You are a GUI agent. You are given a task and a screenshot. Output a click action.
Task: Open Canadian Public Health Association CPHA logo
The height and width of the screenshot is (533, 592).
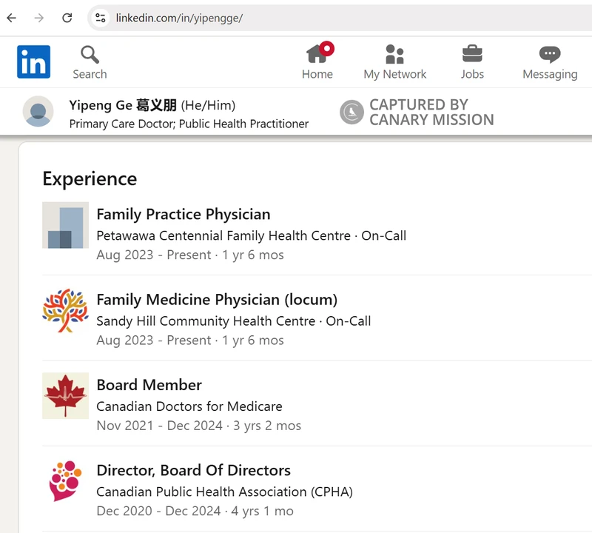click(65, 481)
